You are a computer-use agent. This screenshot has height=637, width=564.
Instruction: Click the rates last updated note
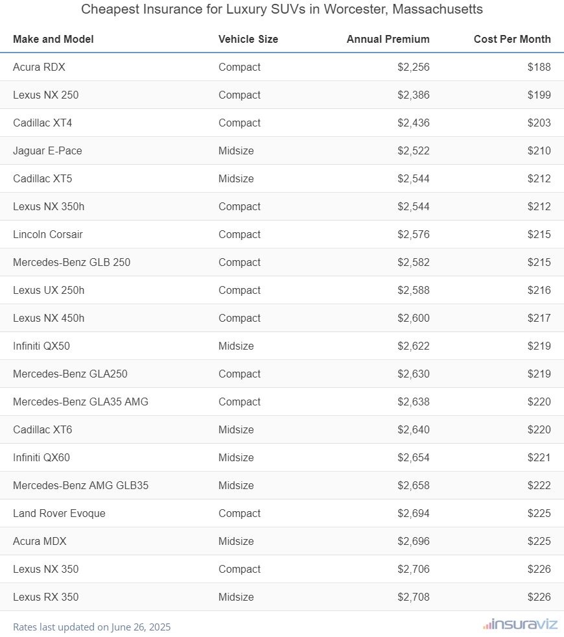[x=91, y=627]
